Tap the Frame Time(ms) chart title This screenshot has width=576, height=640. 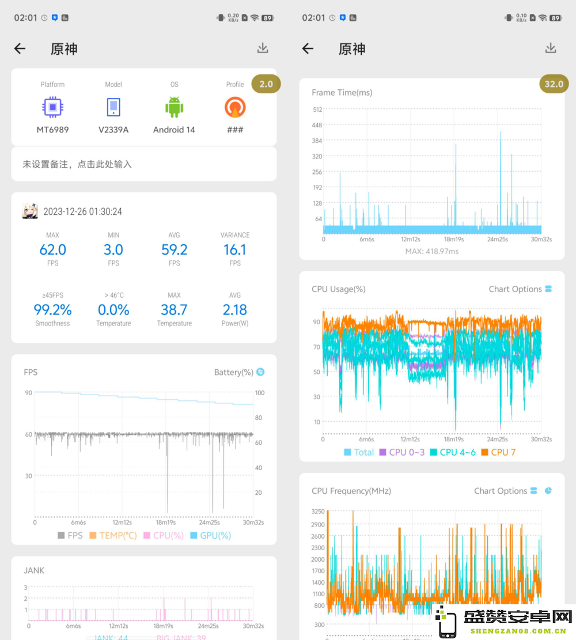(342, 93)
